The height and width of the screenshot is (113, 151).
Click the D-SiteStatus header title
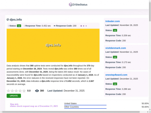coord(80,5)
